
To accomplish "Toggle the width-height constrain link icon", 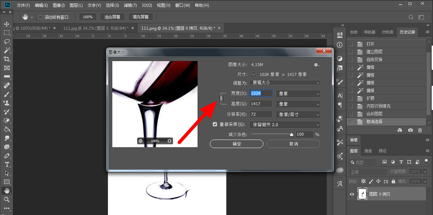I will pos(221,98).
